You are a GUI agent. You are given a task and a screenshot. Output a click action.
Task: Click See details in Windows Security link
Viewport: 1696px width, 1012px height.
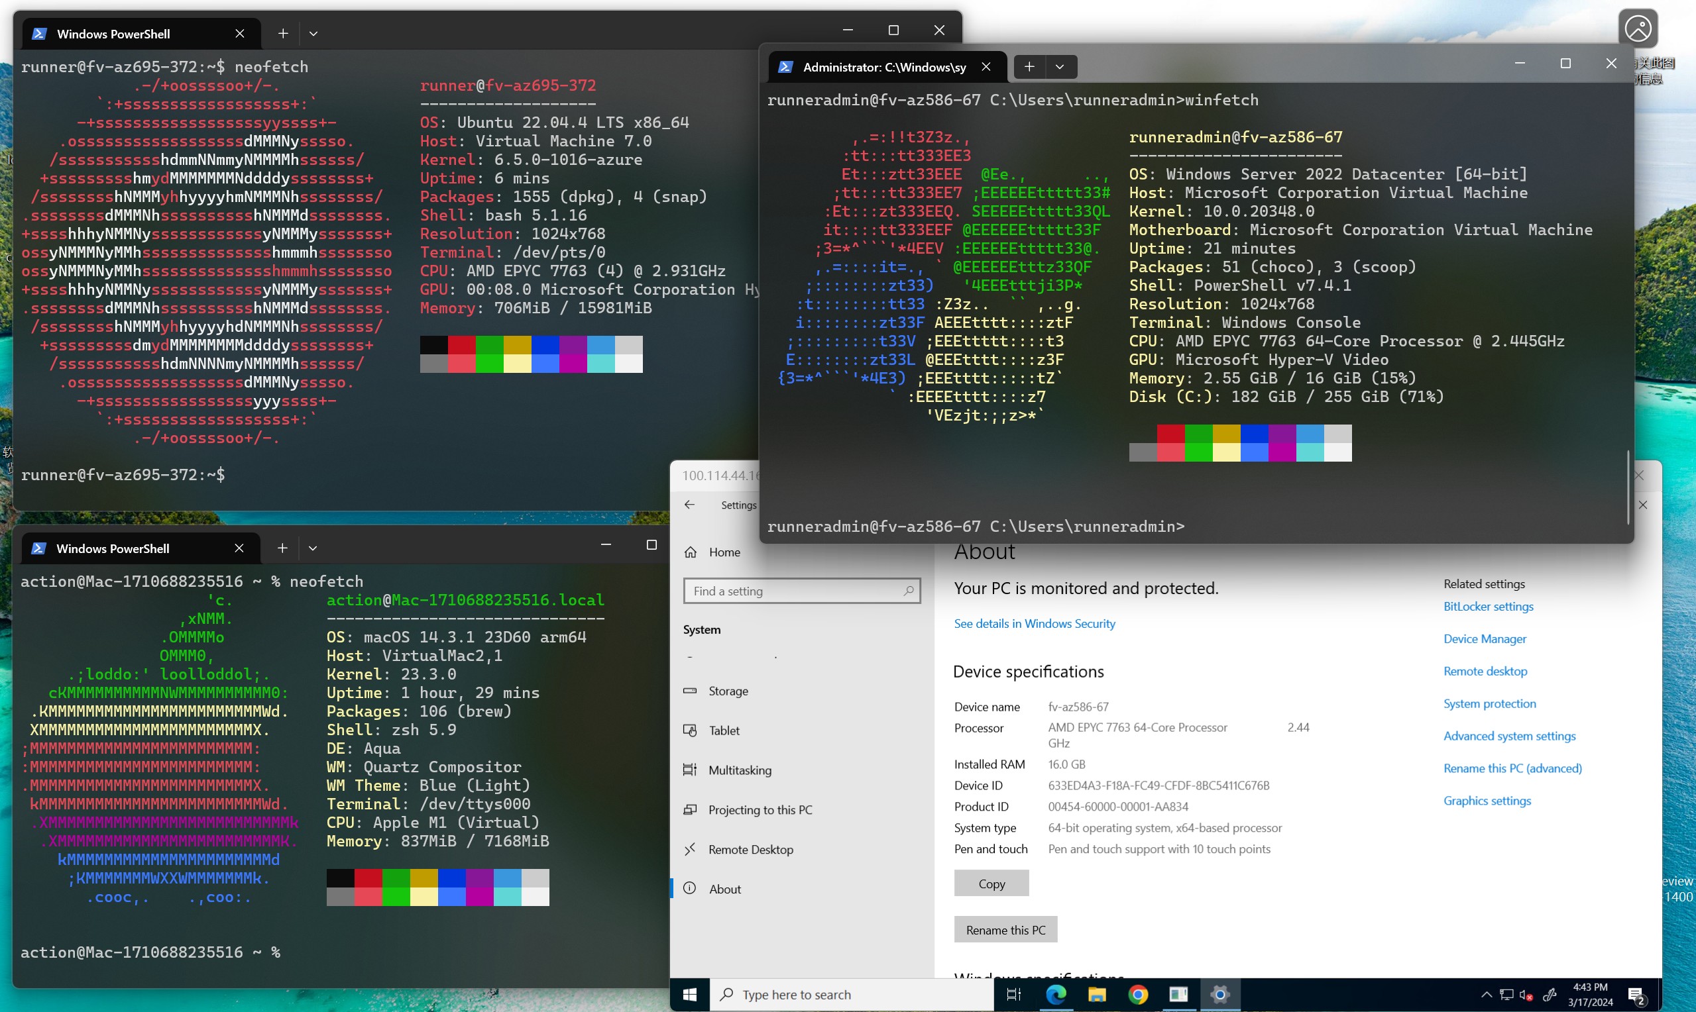[x=1035, y=623]
